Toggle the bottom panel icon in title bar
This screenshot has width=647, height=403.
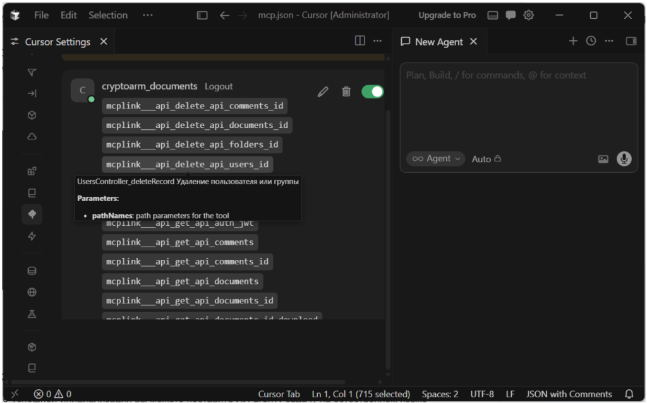coord(493,15)
